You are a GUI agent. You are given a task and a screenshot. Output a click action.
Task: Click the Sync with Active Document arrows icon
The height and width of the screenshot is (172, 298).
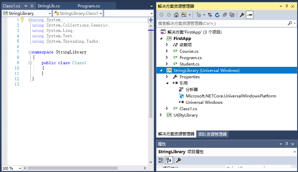coord(210,15)
